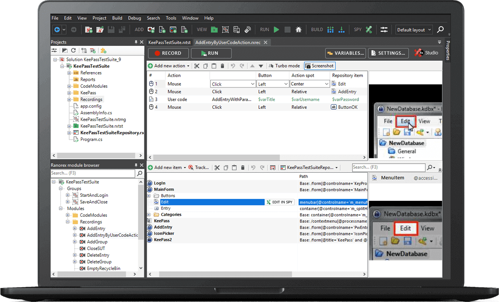Click the scissors cut icon in actions toolbar
The width and height of the screenshot is (499, 302).
coord(197,66)
